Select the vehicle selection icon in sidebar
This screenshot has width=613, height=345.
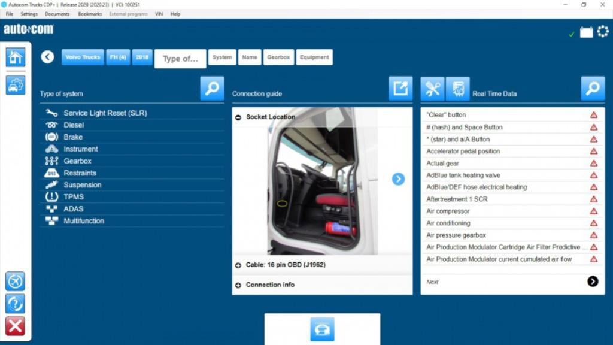pos(15,85)
